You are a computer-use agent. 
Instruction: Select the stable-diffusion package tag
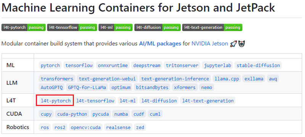click(x=258, y=65)
